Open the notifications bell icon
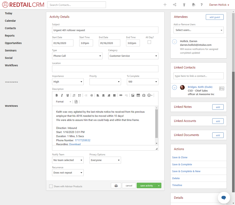This screenshot has width=235, height=205. pyautogui.click(x=194, y=5)
